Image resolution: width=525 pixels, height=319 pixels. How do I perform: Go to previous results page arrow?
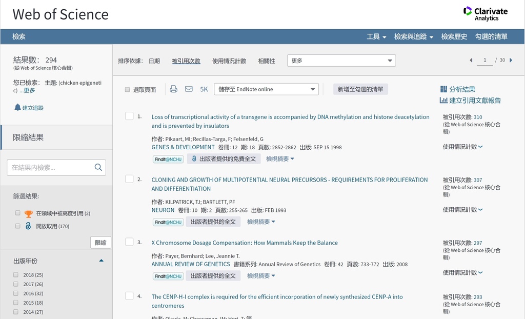pyautogui.click(x=471, y=61)
